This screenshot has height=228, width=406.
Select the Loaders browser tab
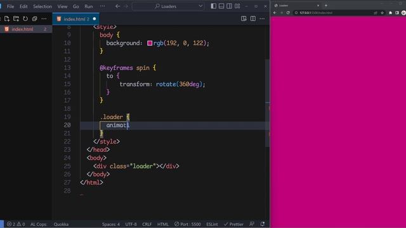296,6
